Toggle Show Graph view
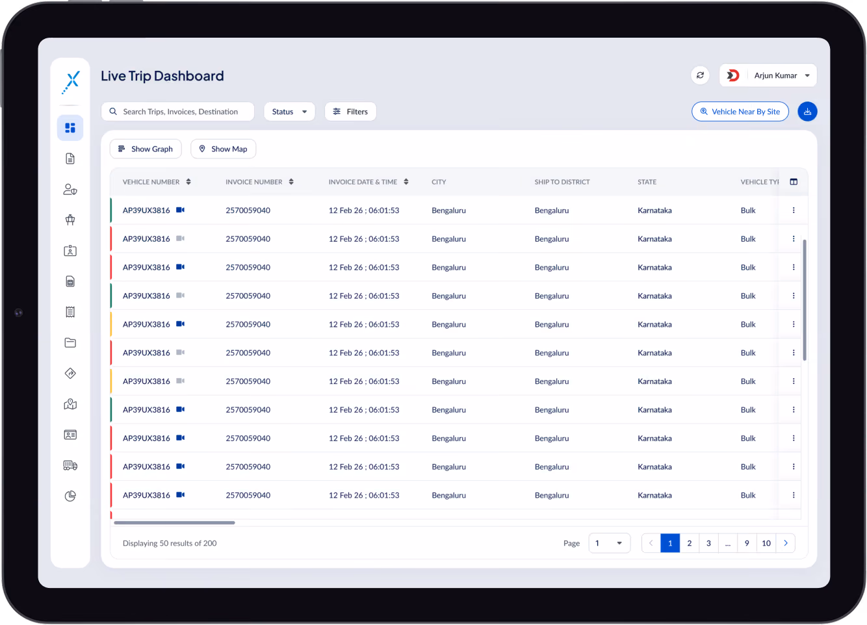The width and height of the screenshot is (867, 625). tap(146, 149)
